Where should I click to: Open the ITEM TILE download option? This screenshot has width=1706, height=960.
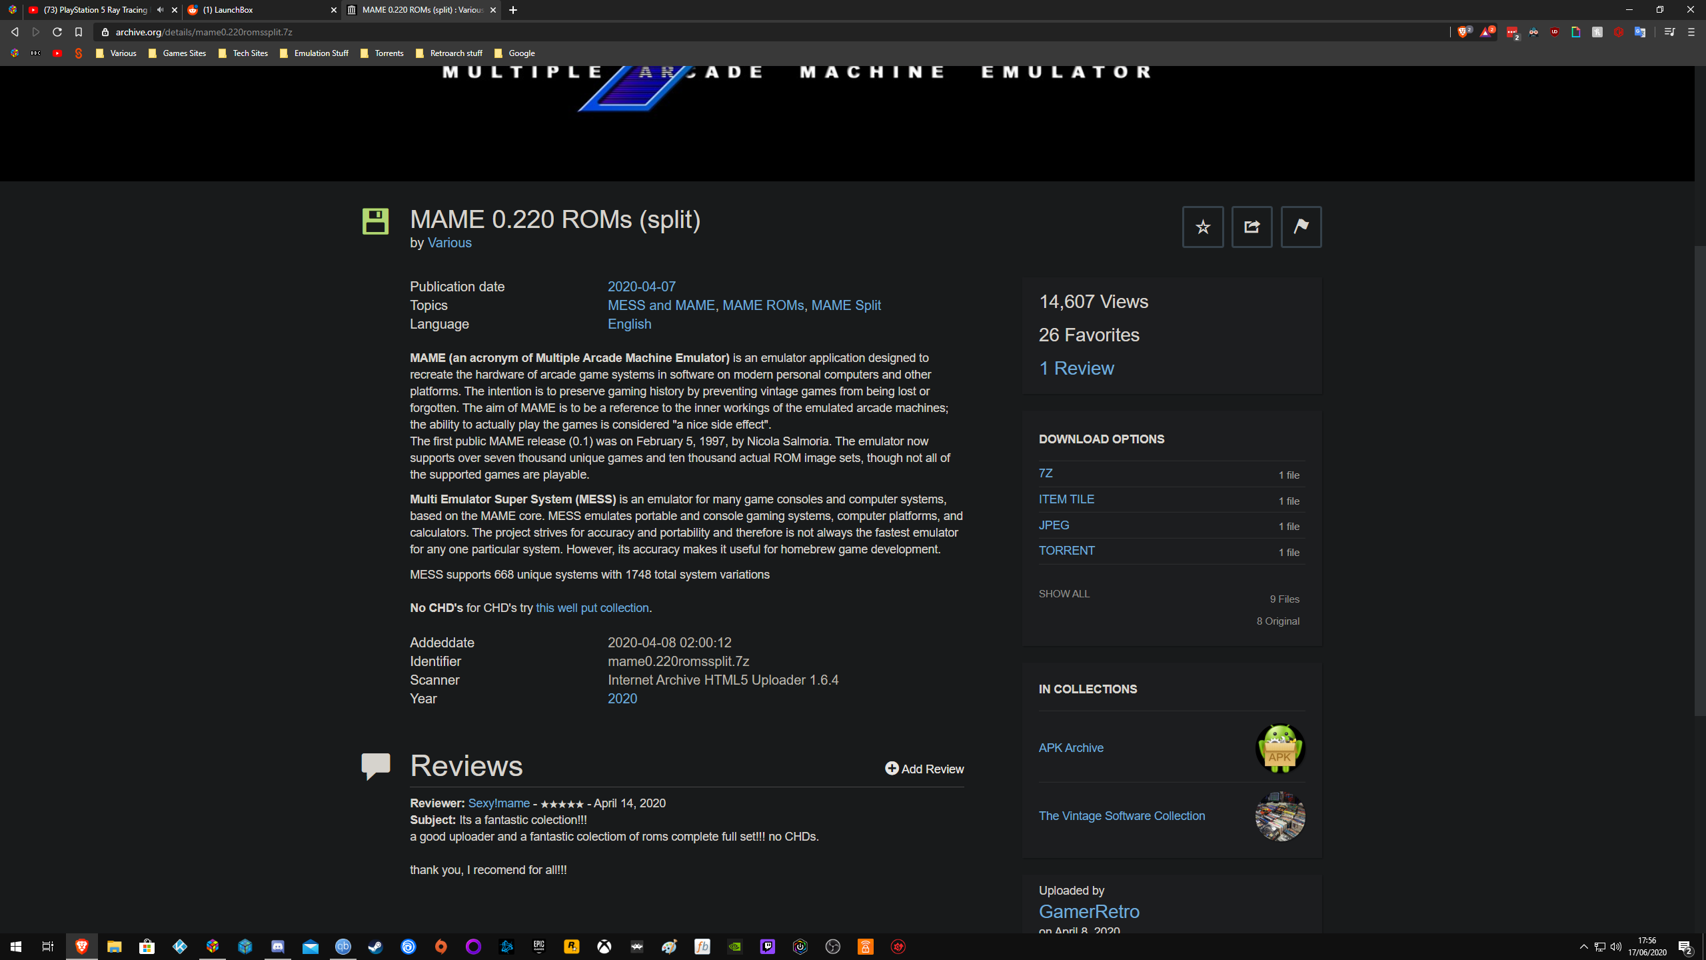[x=1066, y=499]
